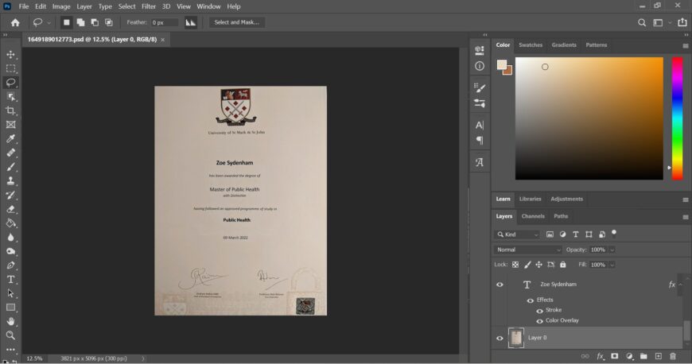Select the History Brush tool
Screen dimensions: 692x364
click(x=10, y=195)
